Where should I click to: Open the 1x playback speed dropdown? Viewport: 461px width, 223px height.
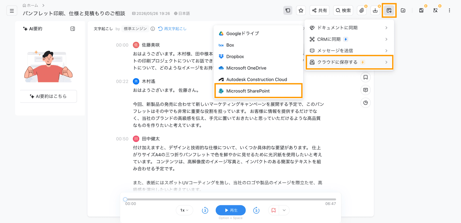click(184, 210)
